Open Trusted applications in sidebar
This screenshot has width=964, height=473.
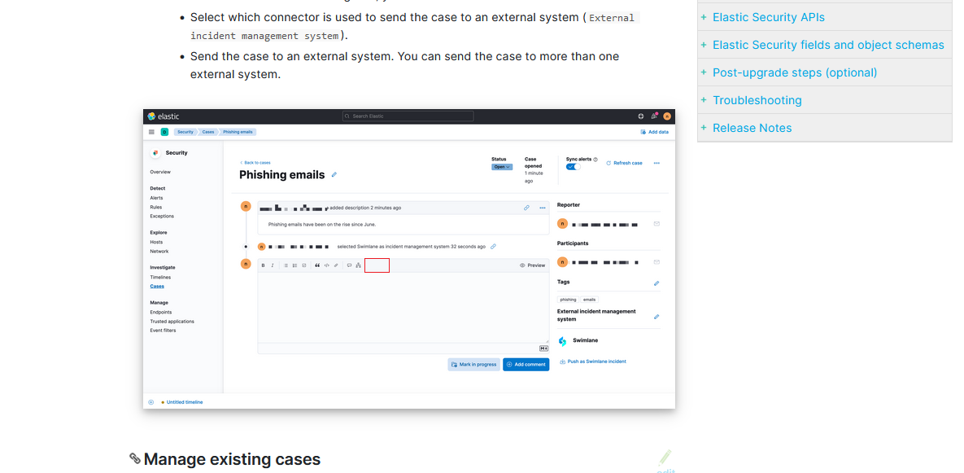click(x=172, y=322)
